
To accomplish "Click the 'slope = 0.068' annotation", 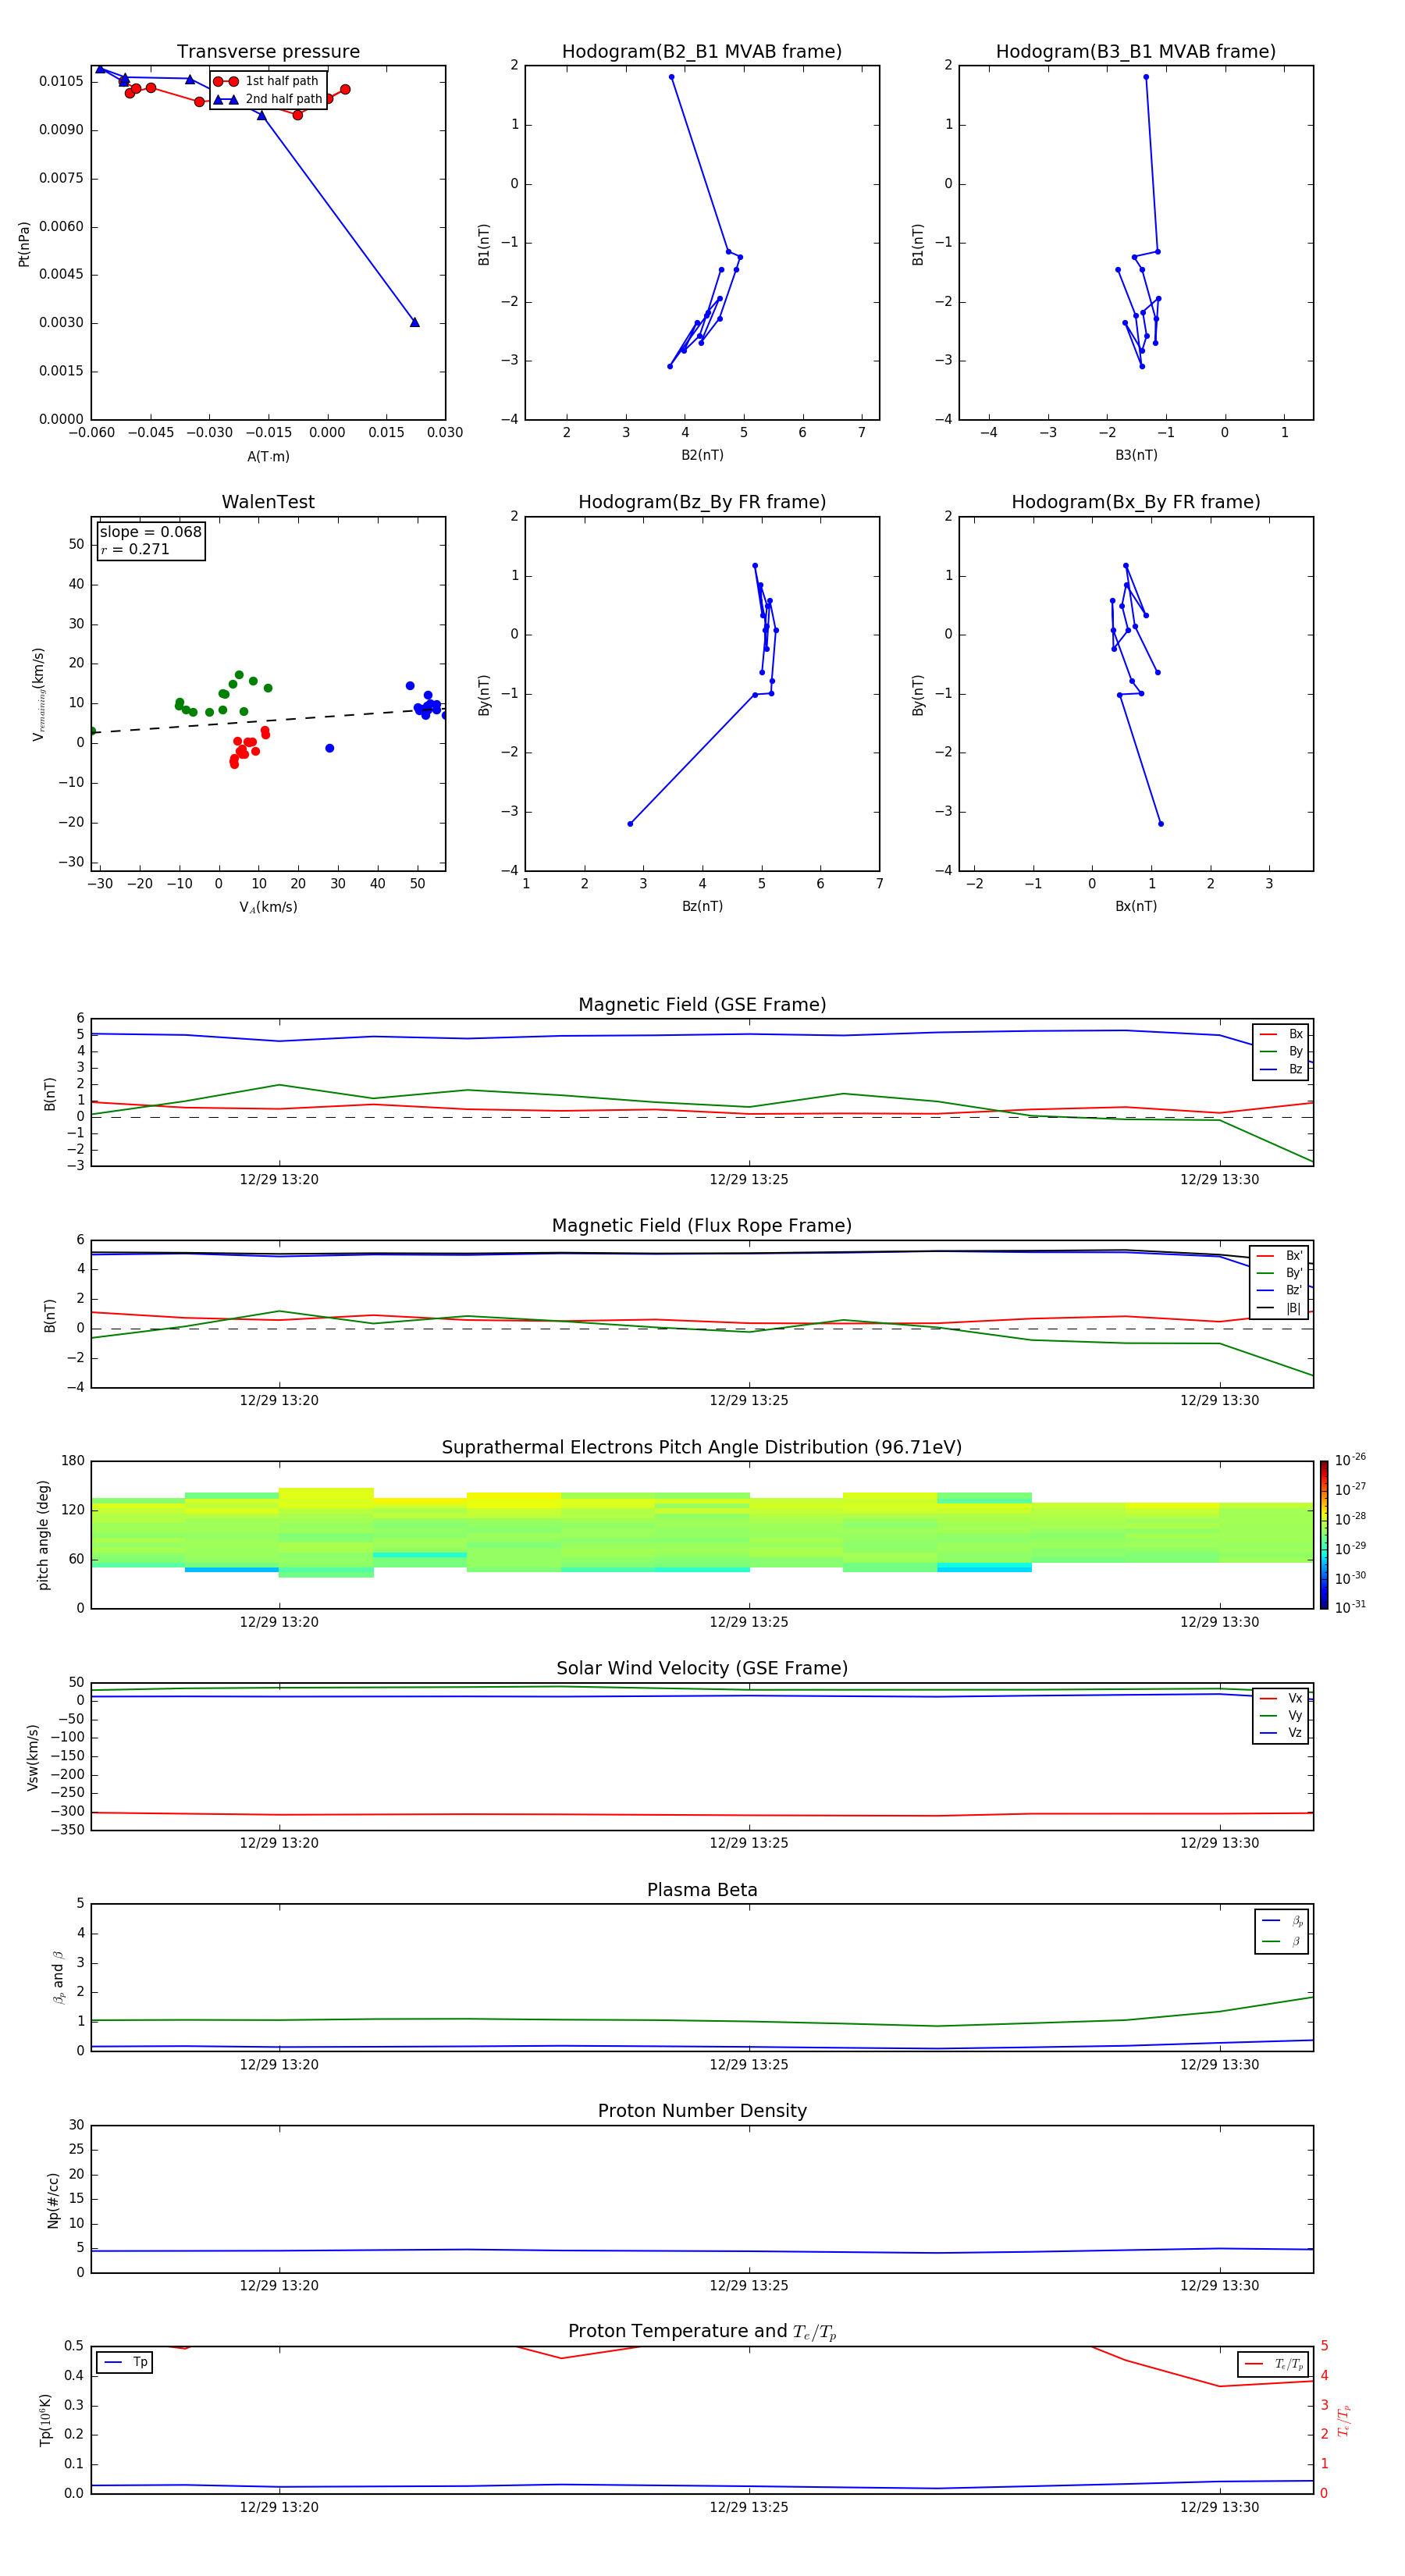I will click(x=150, y=532).
